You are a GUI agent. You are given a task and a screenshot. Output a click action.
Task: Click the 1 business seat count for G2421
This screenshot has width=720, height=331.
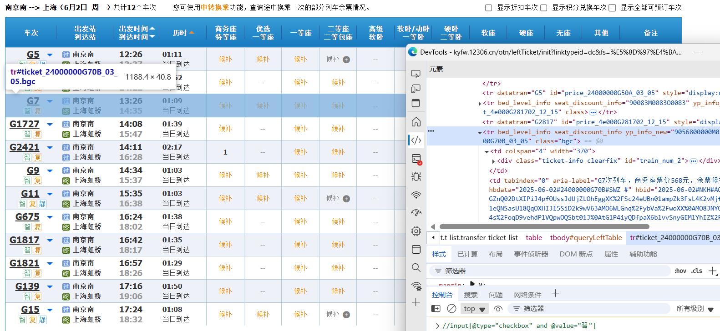(225, 152)
